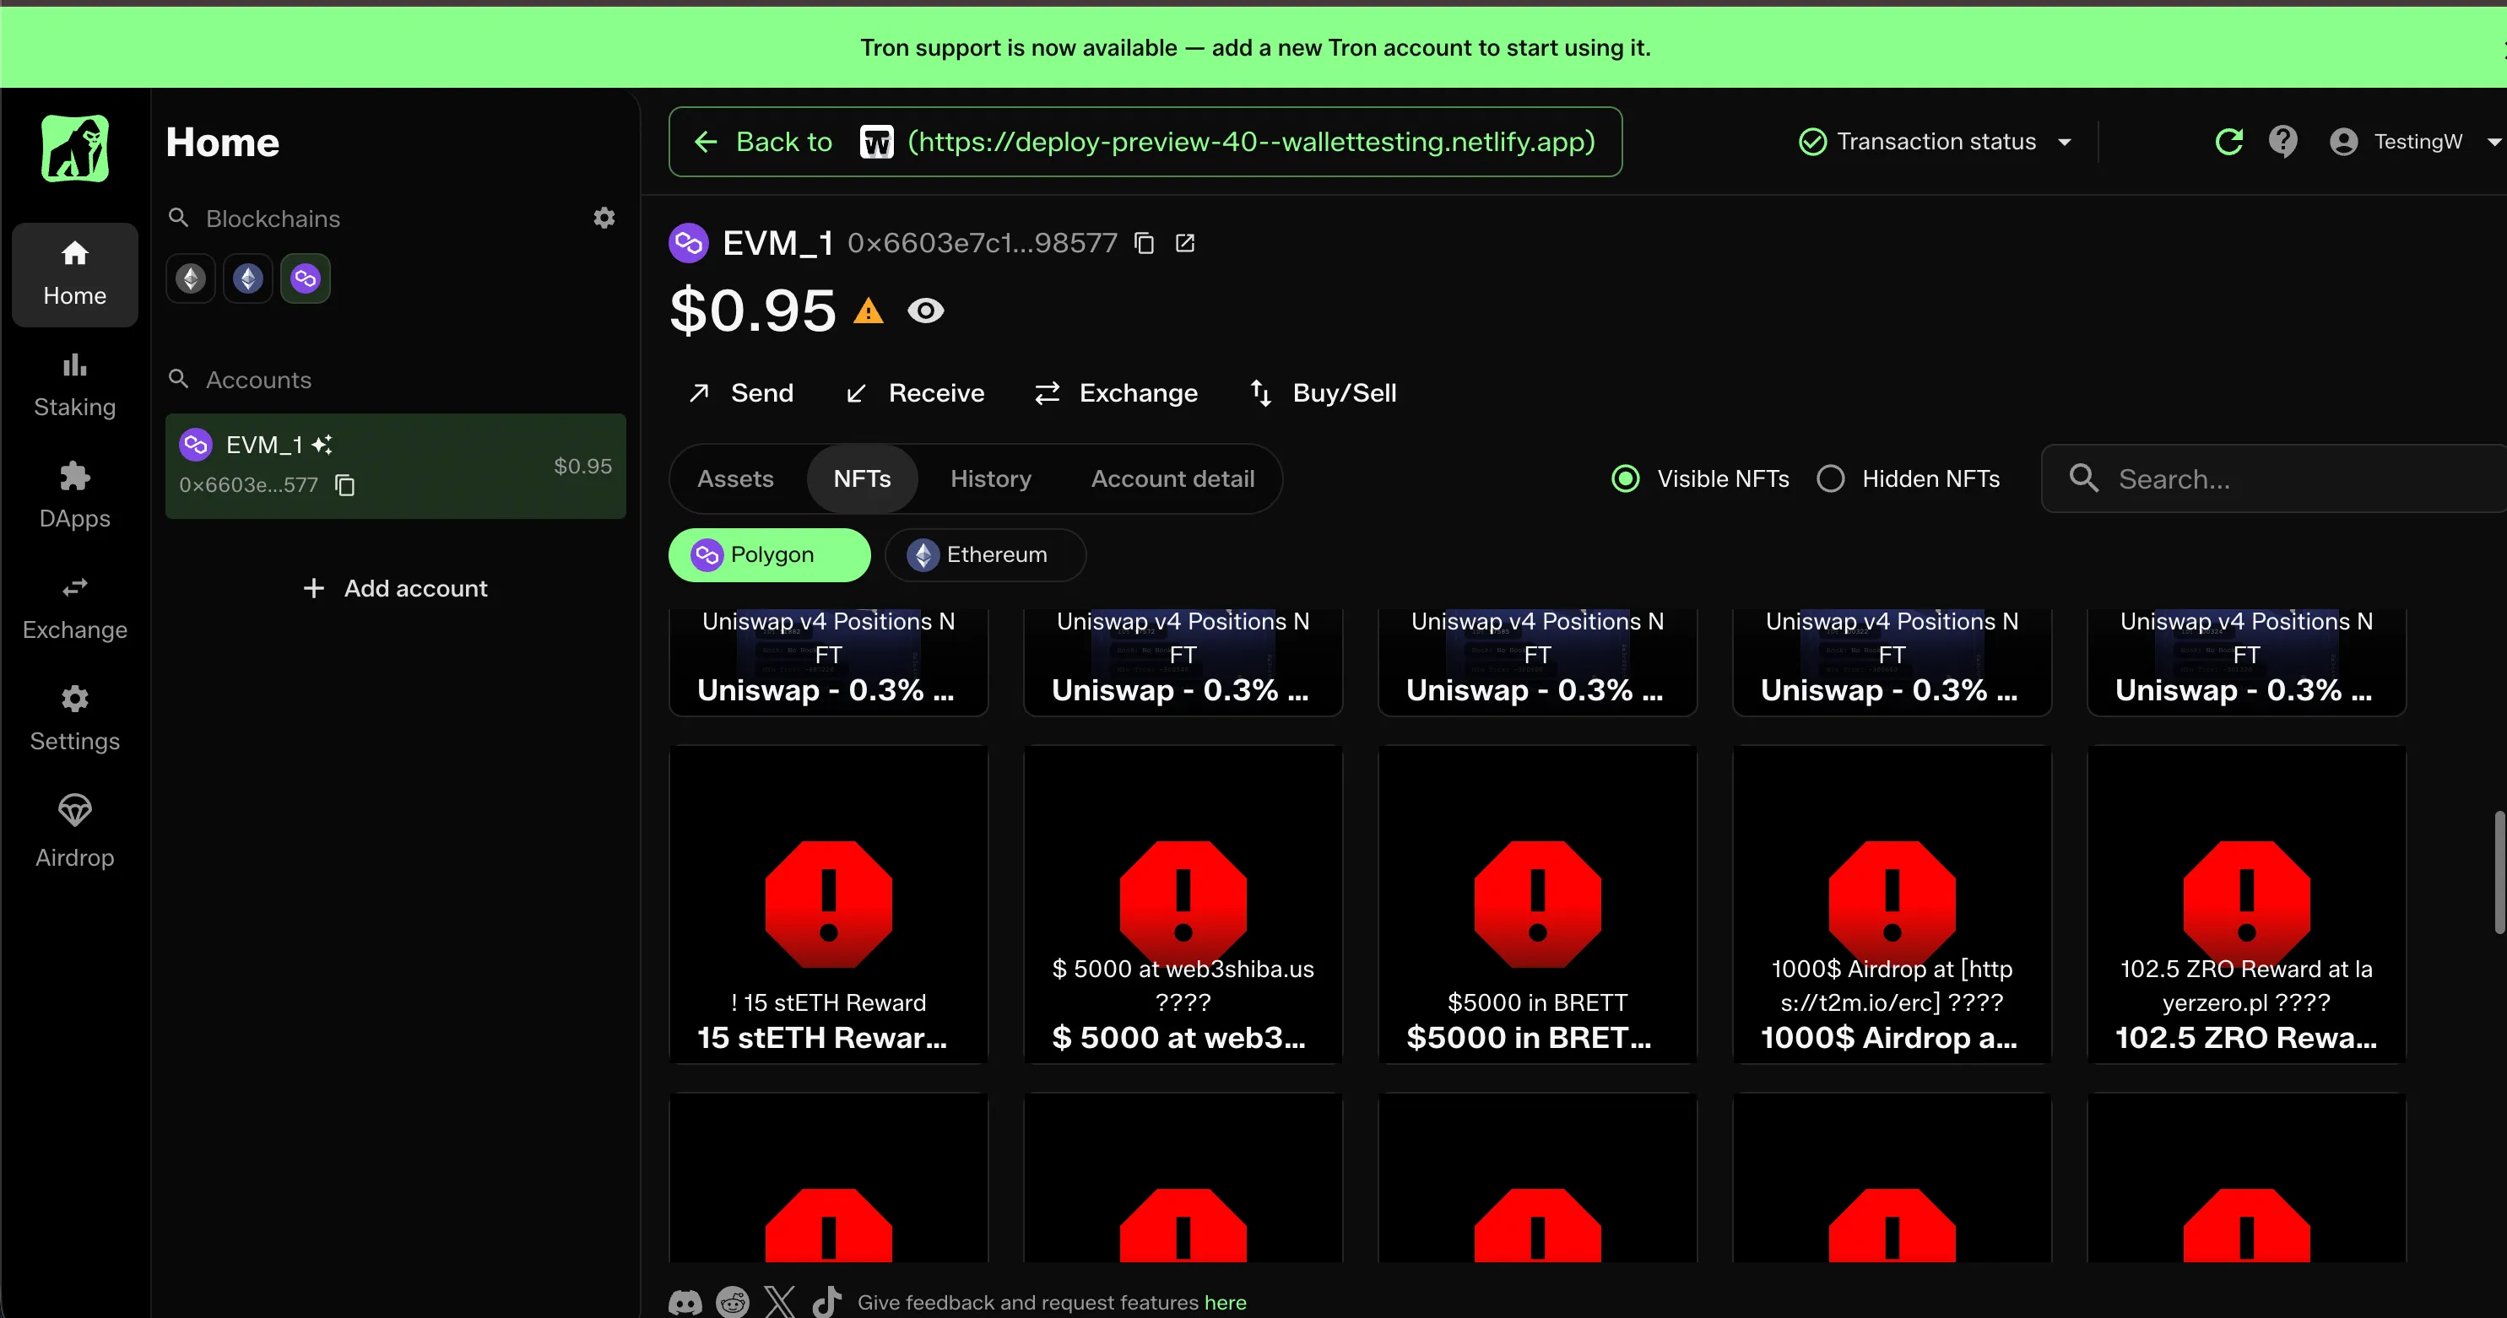Select the EVM_1 account row
The height and width of the screenshot is (1318, 2507).
click(395, 466)
